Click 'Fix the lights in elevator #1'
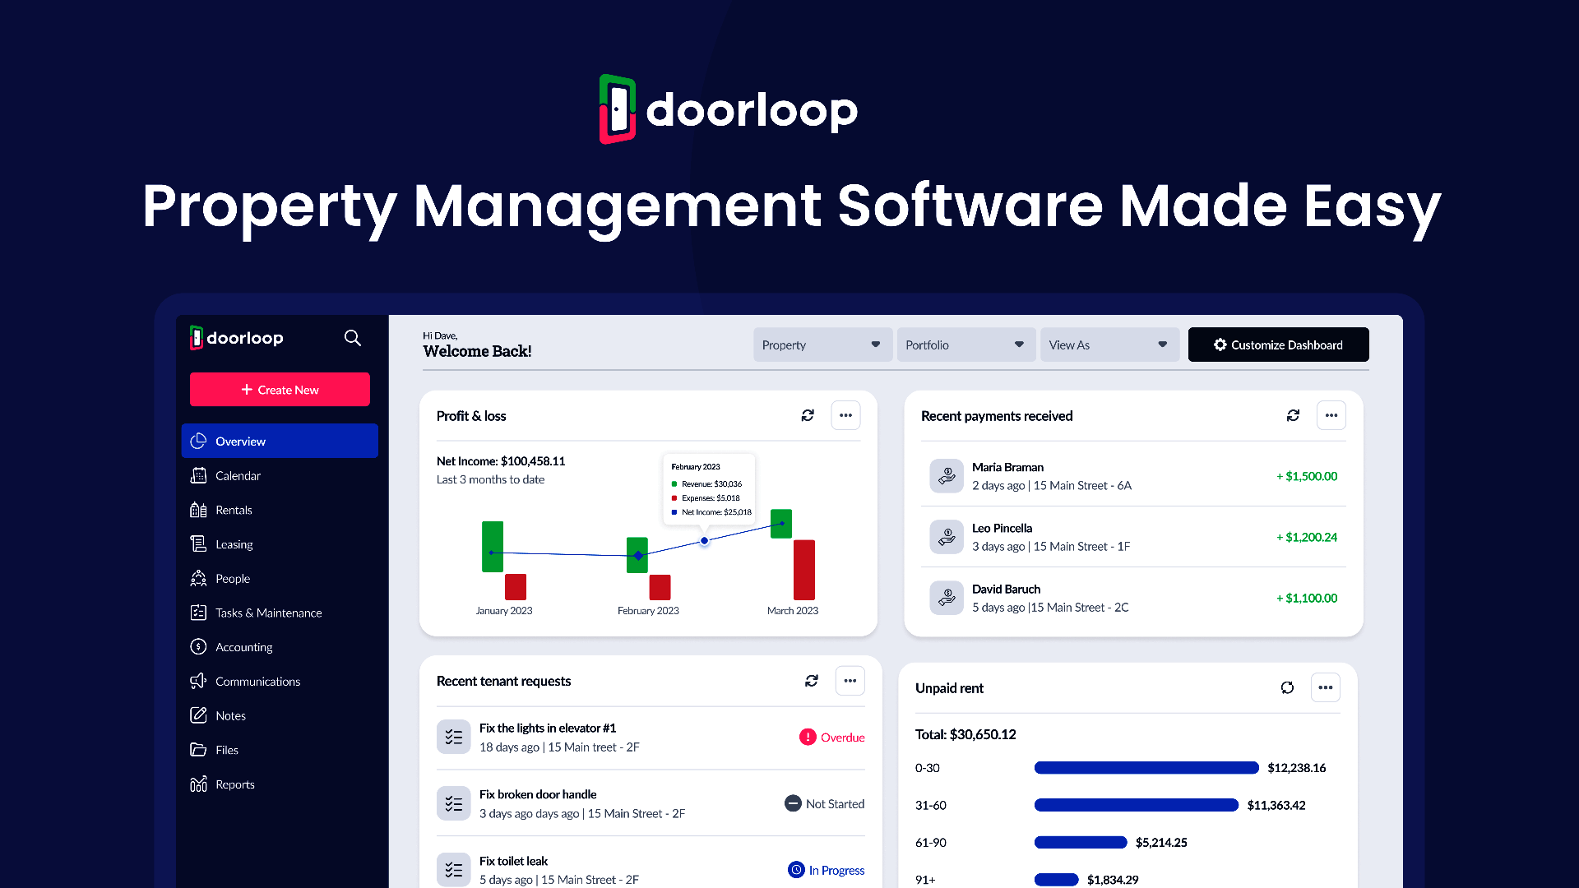The width and height of the screenshot is (1579, 888). [548, 728]
